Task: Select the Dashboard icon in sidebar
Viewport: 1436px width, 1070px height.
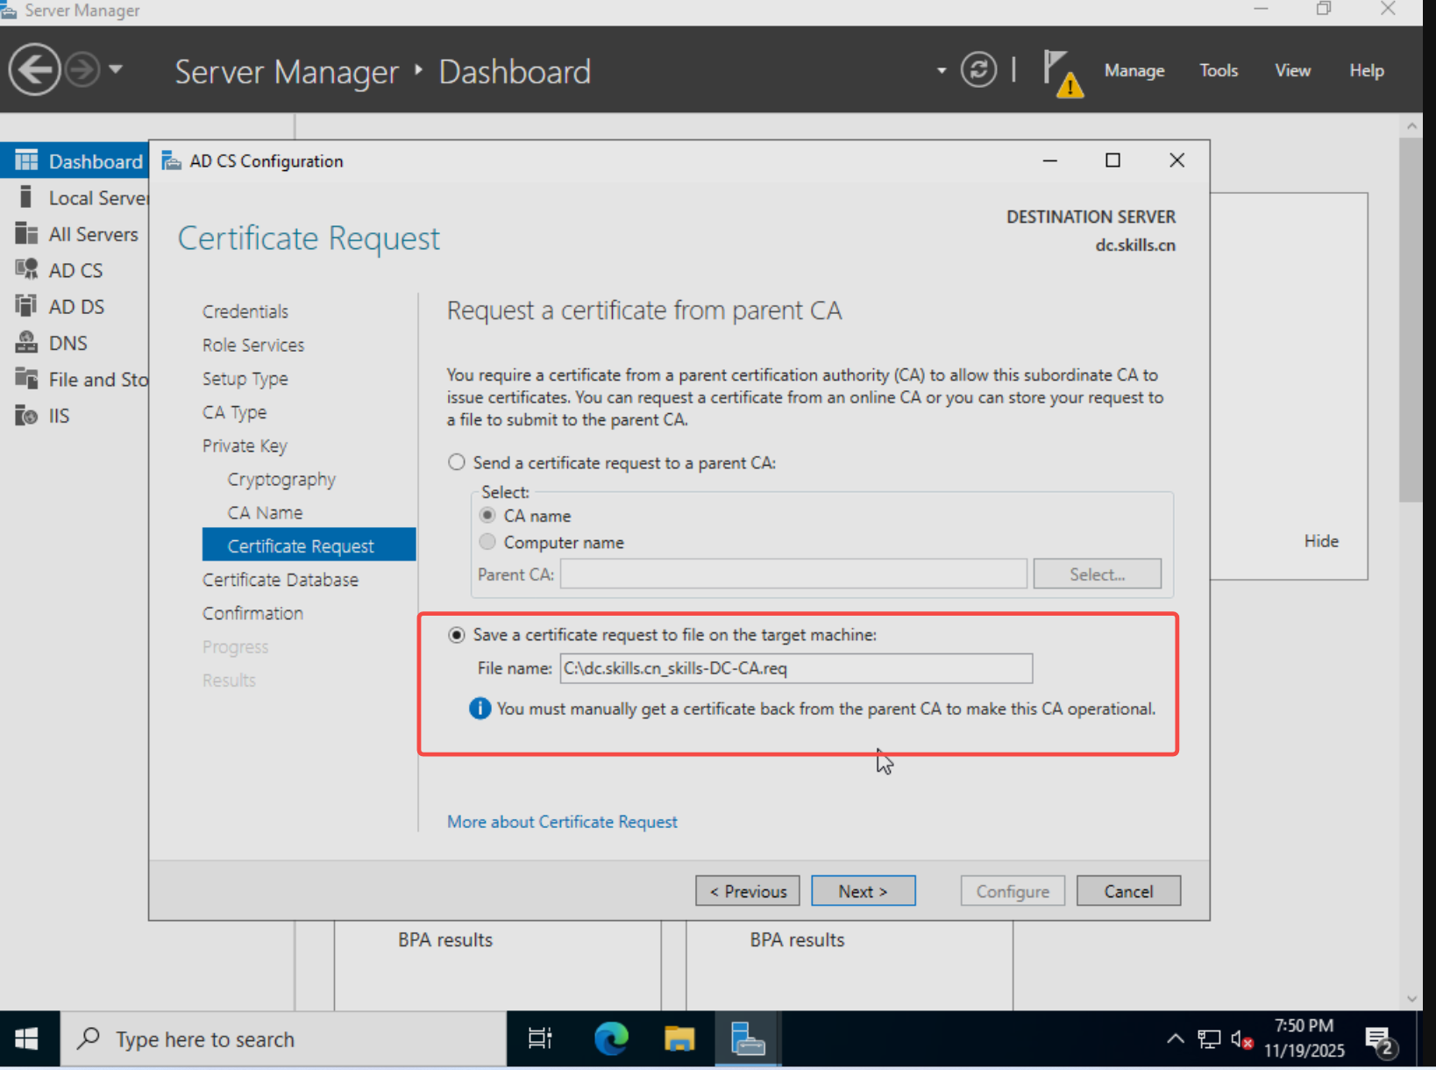Action: coord(26,160)
